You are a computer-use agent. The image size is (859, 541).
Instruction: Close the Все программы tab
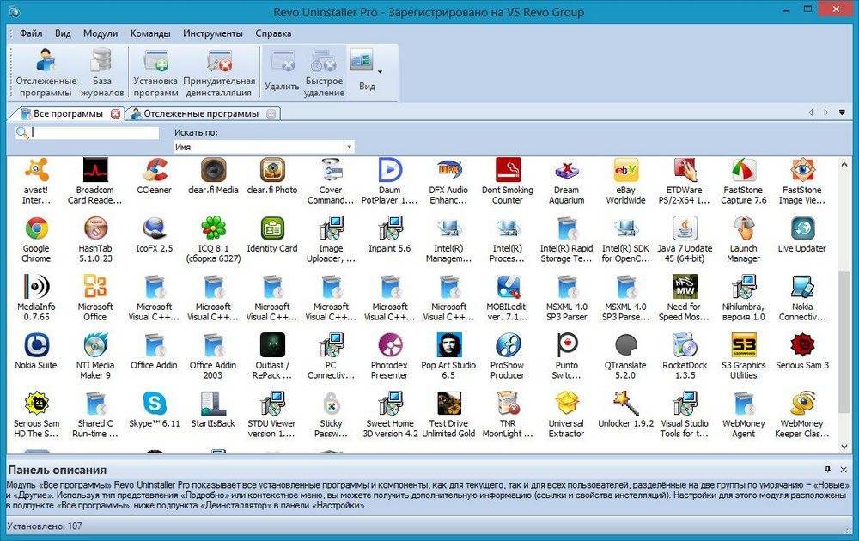coord(116,113)
